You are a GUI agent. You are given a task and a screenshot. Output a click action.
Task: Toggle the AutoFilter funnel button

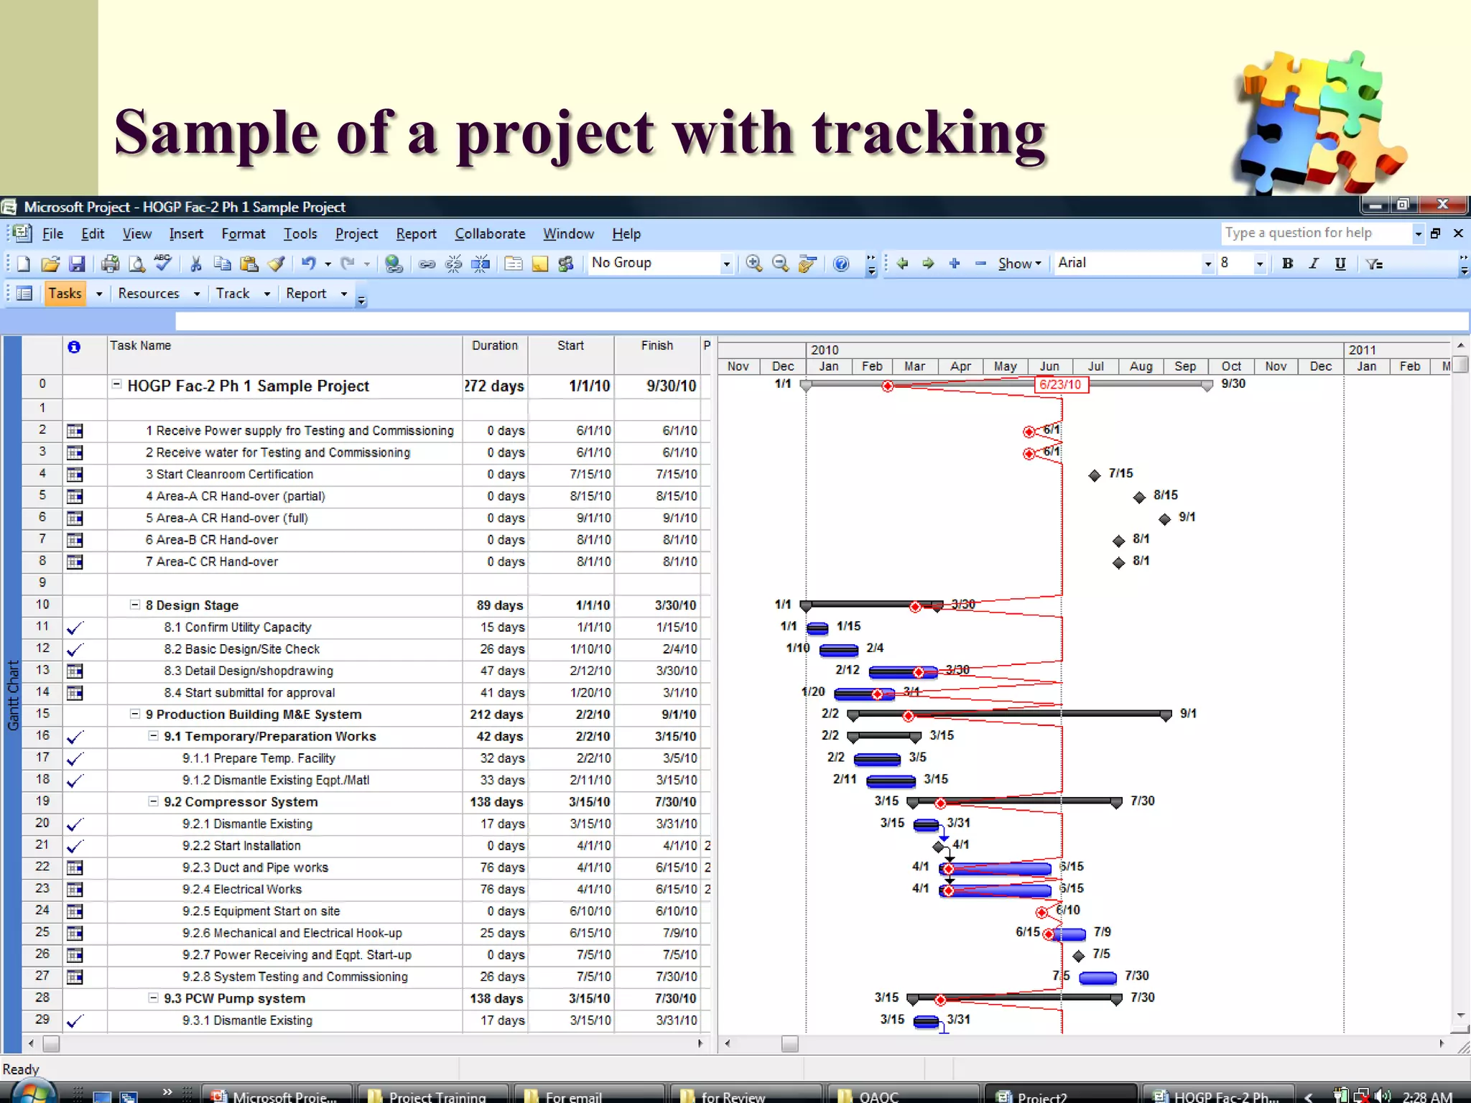pos(1374,264)
